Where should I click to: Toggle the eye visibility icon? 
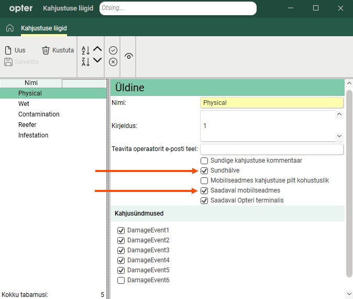pos(129,56)
